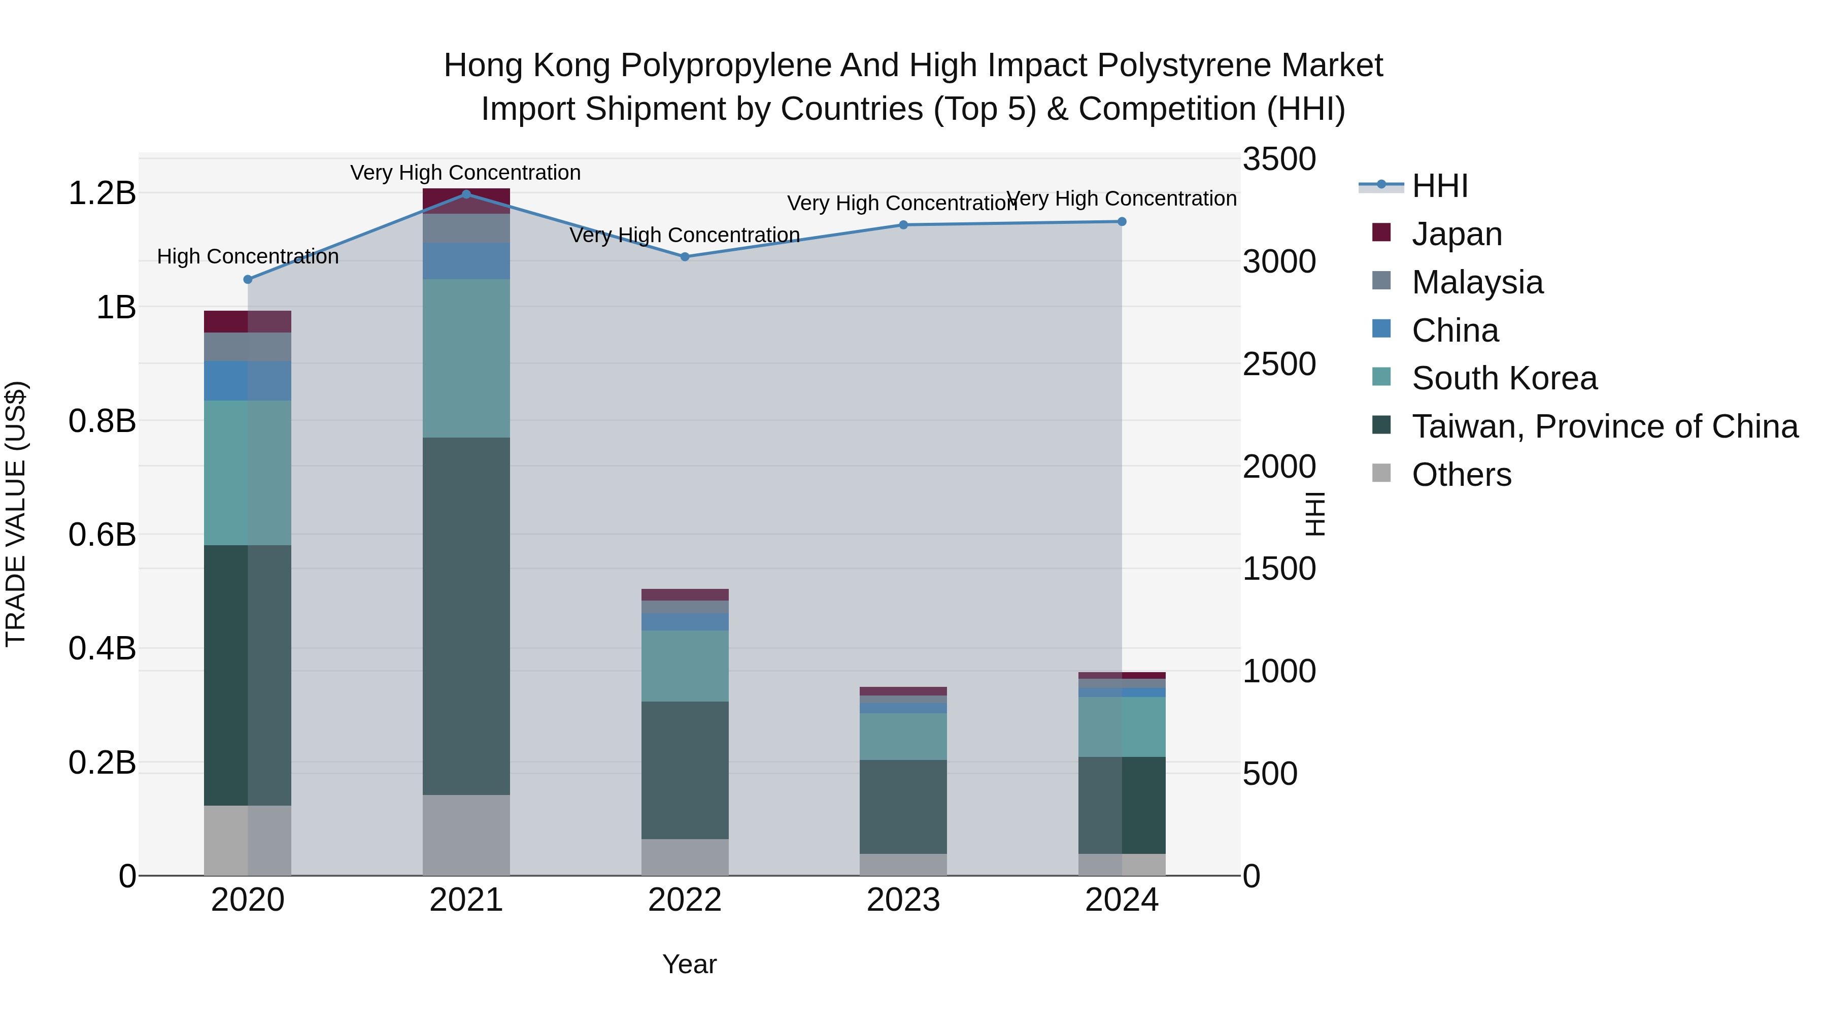Toggle the China legend entry

click(1436, 330)
